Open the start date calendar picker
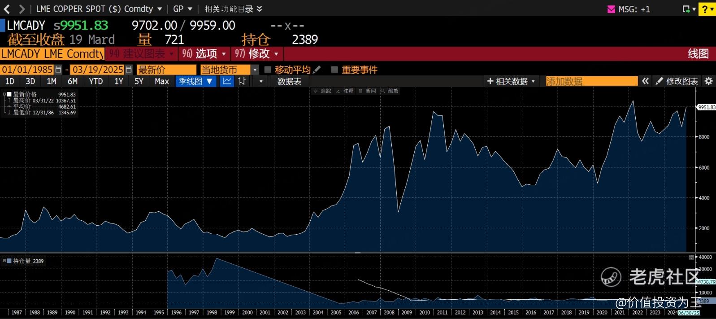The width and height of the screenshot is (716, 319). pyautogui.click(x=58, y=70)
